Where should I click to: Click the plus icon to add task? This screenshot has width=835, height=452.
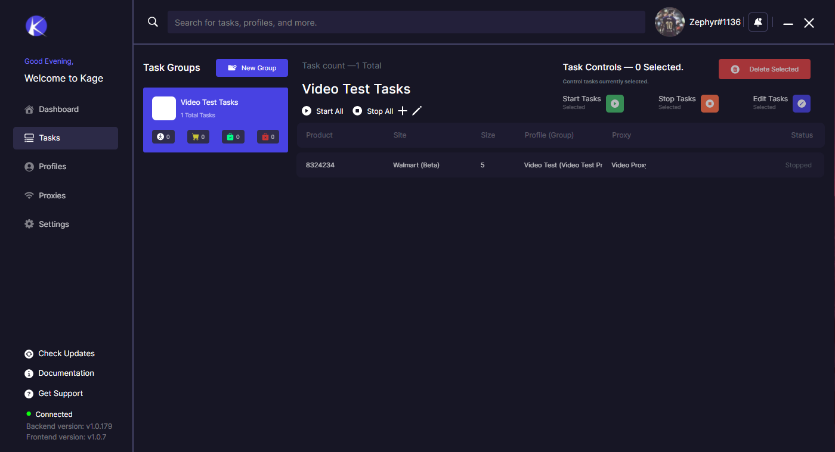(x=403, y=111)
